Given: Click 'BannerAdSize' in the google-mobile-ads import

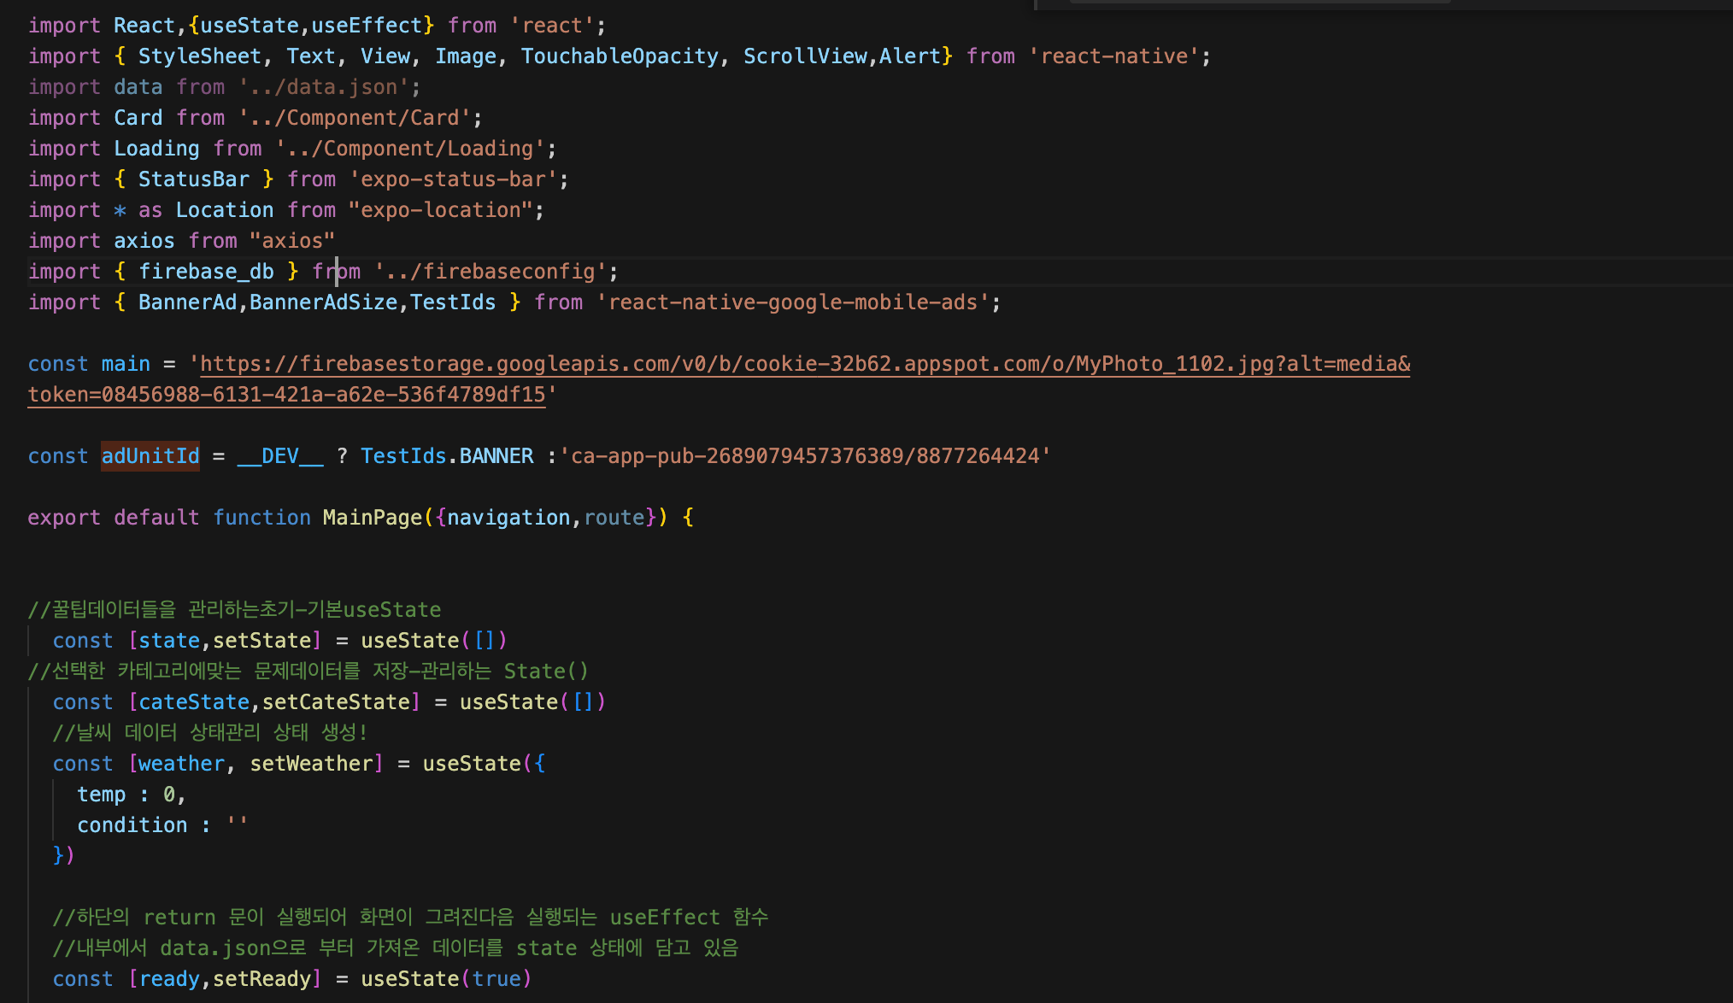Looking at the screenshot, I should [x=324, y=302].
